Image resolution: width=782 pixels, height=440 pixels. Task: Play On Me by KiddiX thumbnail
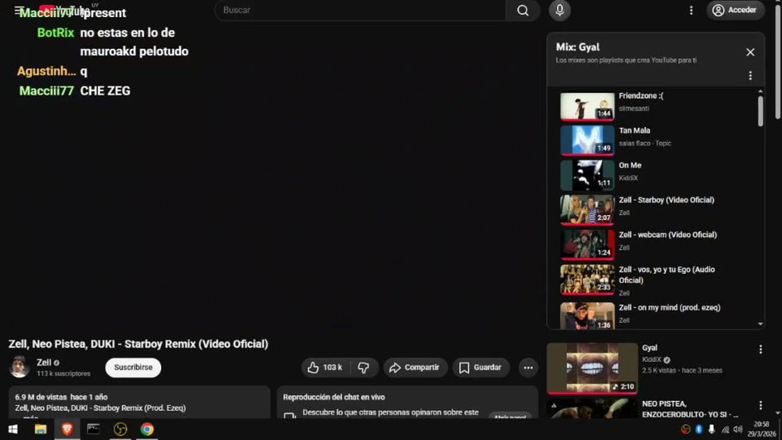[588, 175]
